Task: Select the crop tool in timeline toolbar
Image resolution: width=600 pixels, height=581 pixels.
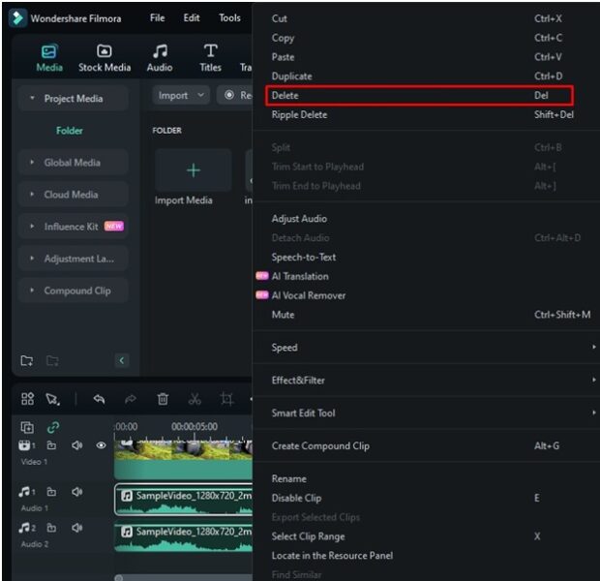Action: [x=226, y=399]
